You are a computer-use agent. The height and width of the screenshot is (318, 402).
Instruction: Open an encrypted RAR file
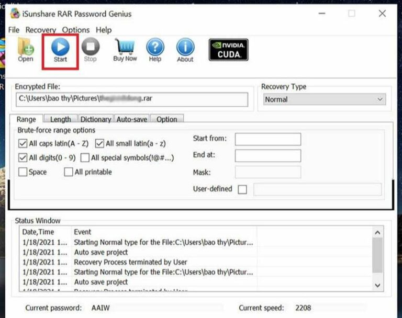click(25, 50)
